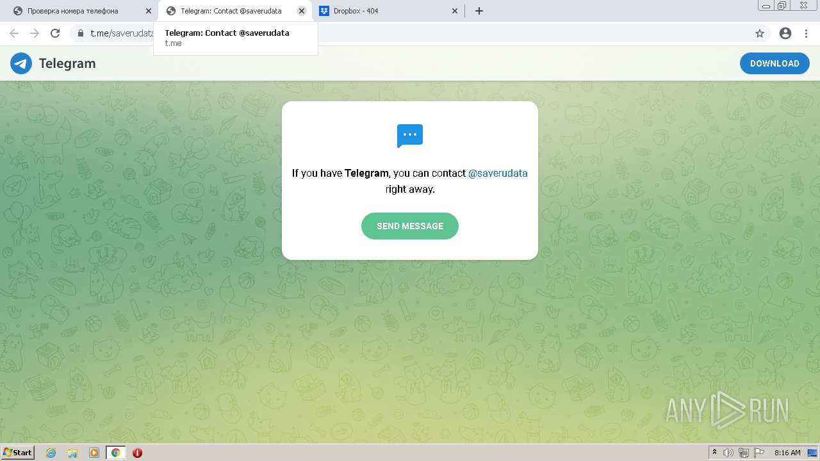This screenshot has height=461, width=820.
Task: Bookmark this page with star icon
Action: pyautogui.click(x=760, y=33)
